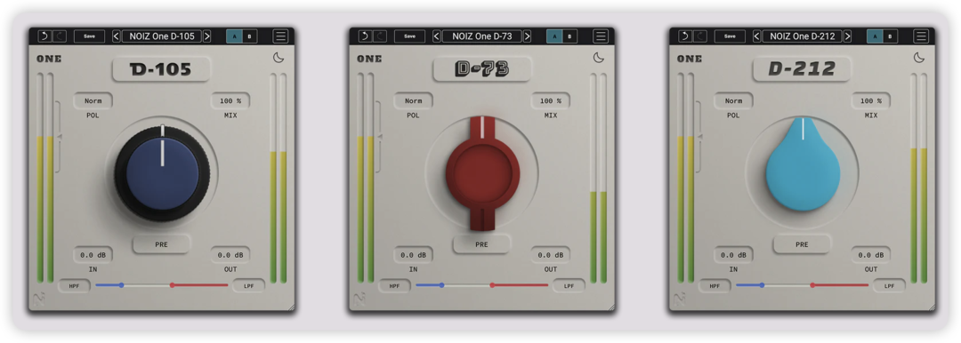The width and height of the screenshot is (961, 343).
Task: Click OUT 0.0 dB field in D-212
Action: pyautogui.click(x=871, y=255)
